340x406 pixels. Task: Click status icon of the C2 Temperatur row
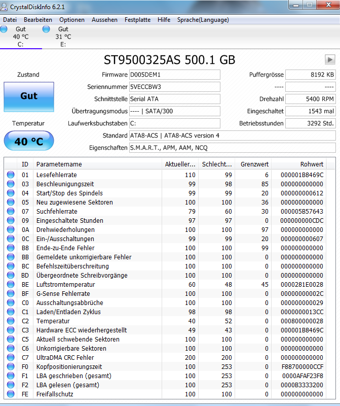[11, 321]
